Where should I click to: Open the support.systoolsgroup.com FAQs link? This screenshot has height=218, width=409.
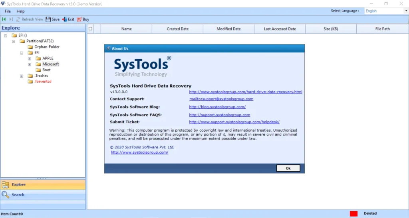pos(219,115)
